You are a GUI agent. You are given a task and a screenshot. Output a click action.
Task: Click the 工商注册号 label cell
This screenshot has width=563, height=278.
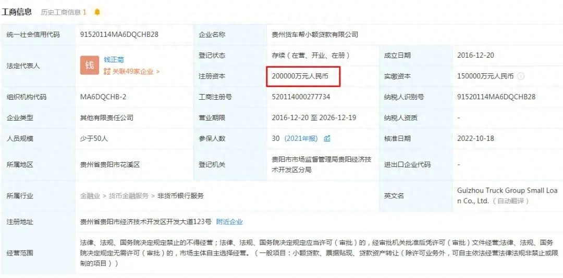tap(230, 97)
